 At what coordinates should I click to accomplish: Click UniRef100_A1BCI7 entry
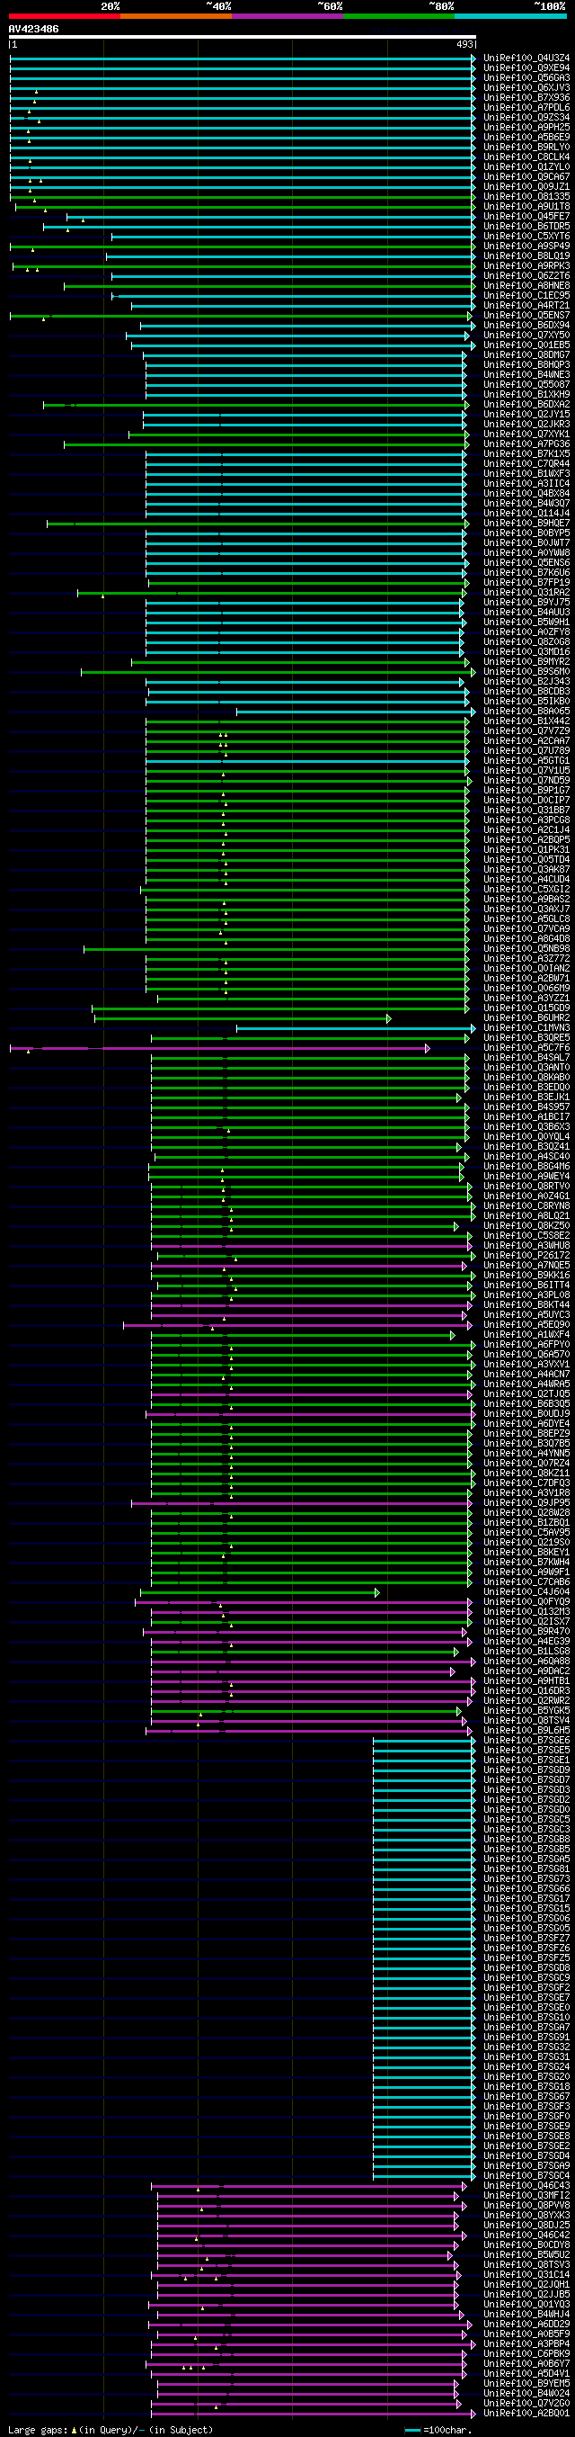(526, 1117)
